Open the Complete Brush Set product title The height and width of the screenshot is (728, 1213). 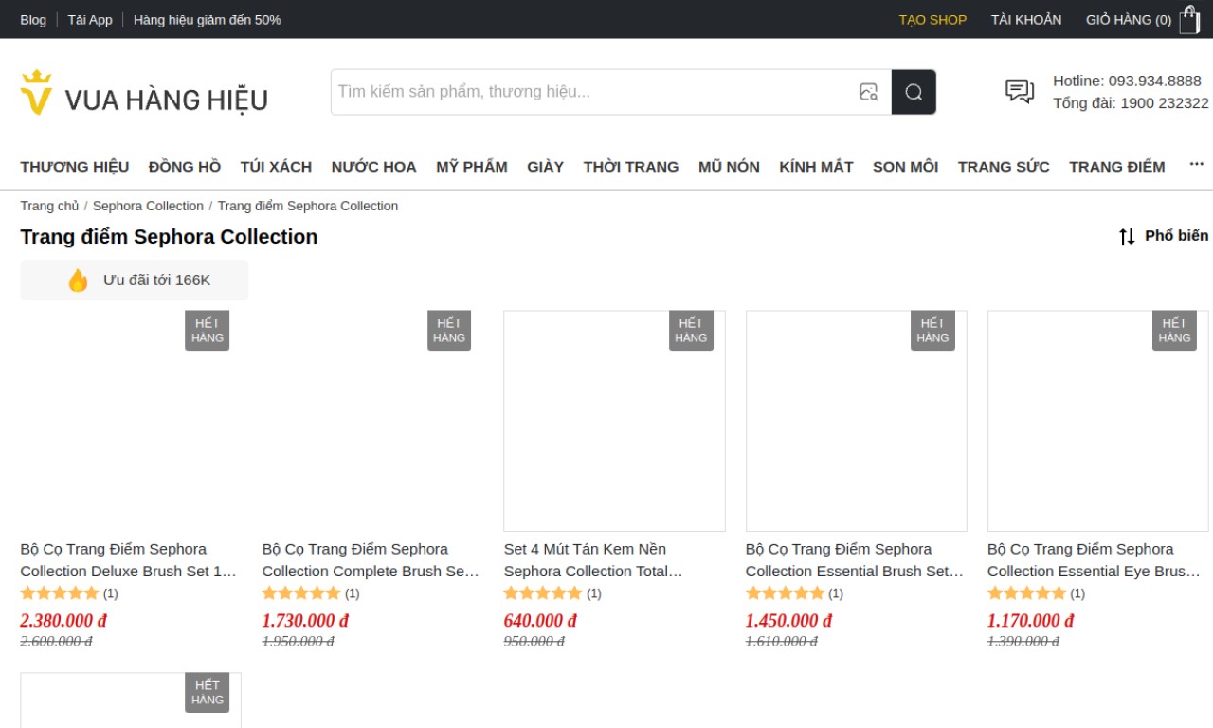[371, 560]
